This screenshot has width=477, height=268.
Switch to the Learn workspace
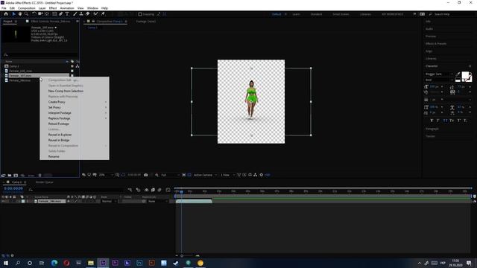click(x=296, y=14)
